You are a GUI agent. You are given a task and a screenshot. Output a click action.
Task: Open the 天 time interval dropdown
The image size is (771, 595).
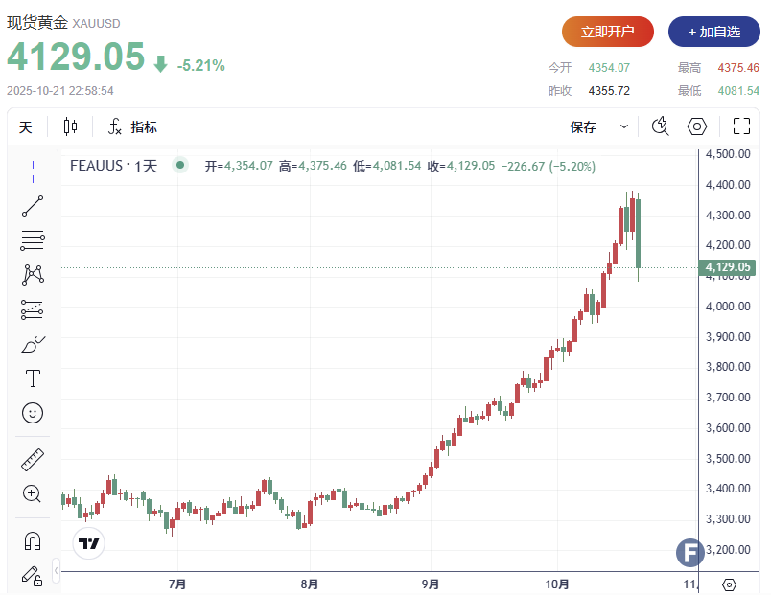[26, 127]
